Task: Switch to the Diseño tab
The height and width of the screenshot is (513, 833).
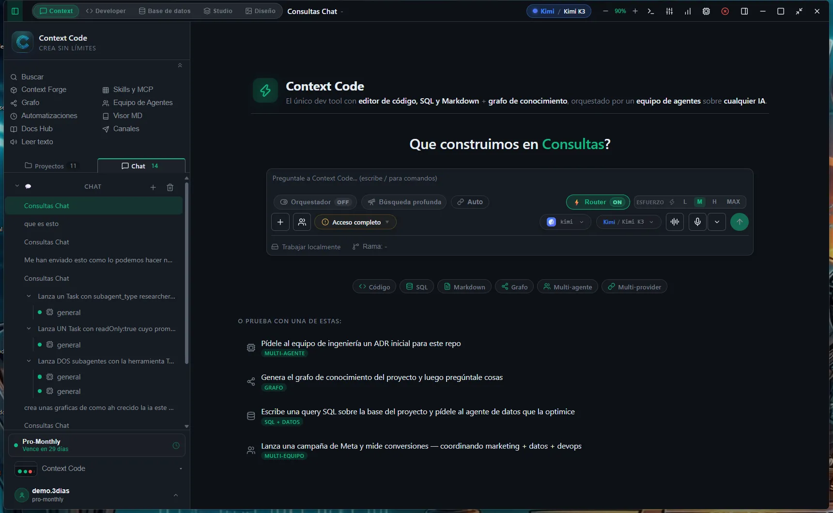Action: point(261,11)
